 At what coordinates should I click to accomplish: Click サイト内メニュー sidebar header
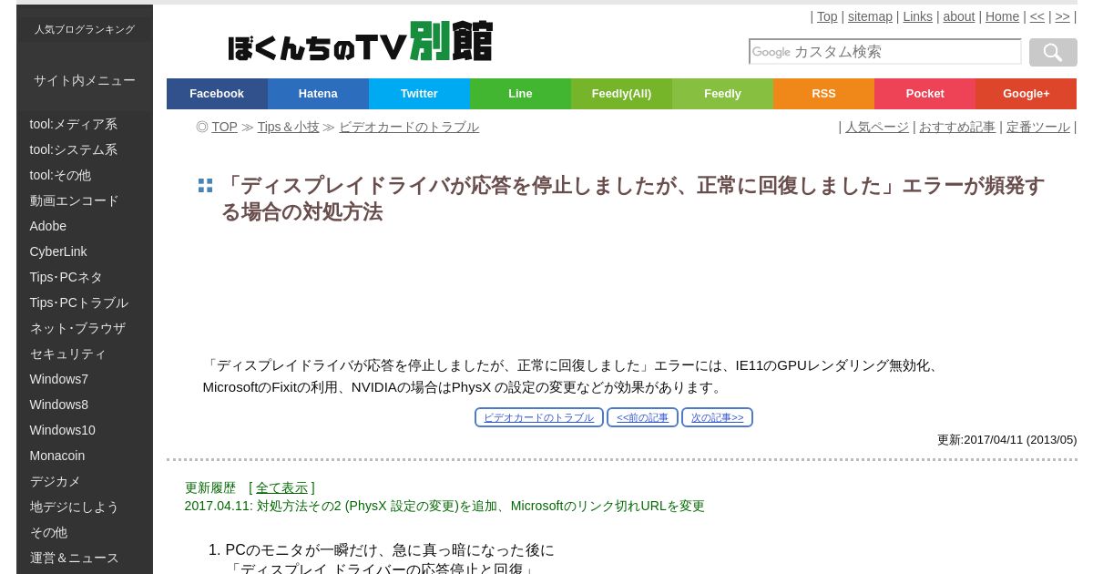[x=85, y=80]
